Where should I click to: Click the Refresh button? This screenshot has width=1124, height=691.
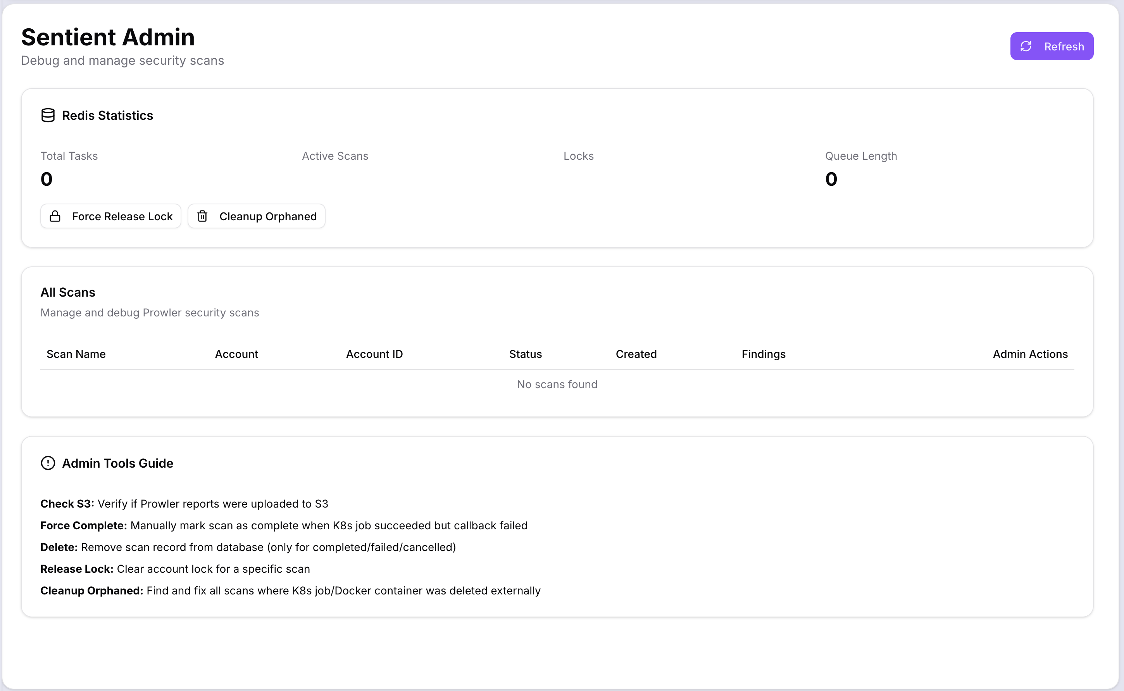[1052, 46]
